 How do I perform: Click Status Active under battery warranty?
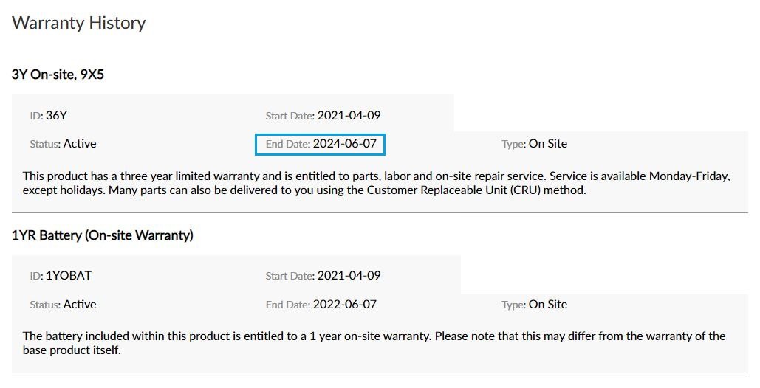pos(63,304)
